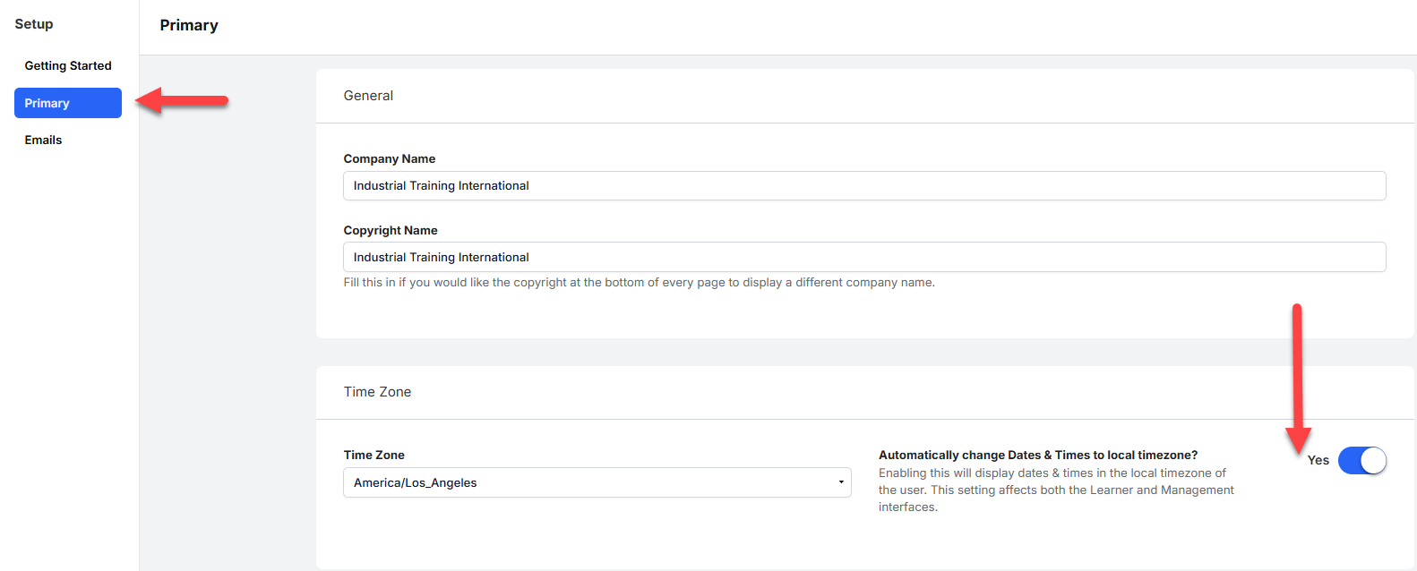This screenshot has height=571, width=1417.
Task: Click the 'Yes' label beside toggle
Action: [1318, 460]
